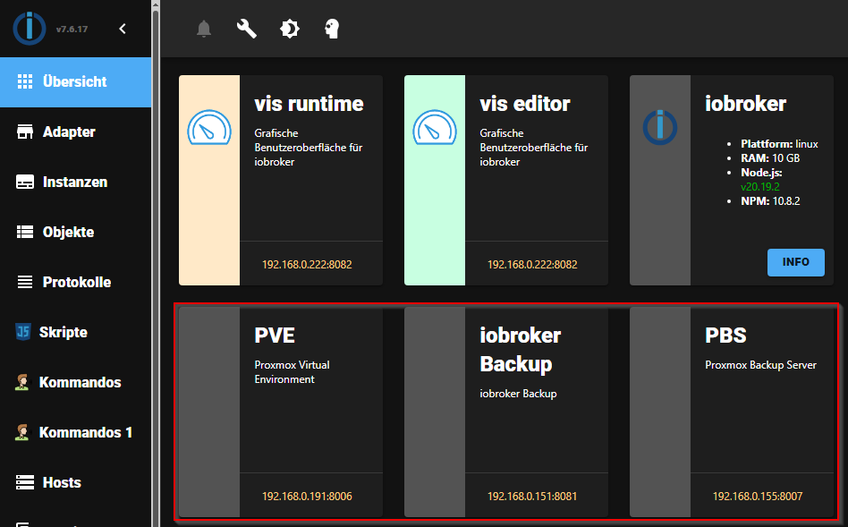The image size is (848, 527).
Task: Click the iobroker Backup card title
Action: (521, 350)
